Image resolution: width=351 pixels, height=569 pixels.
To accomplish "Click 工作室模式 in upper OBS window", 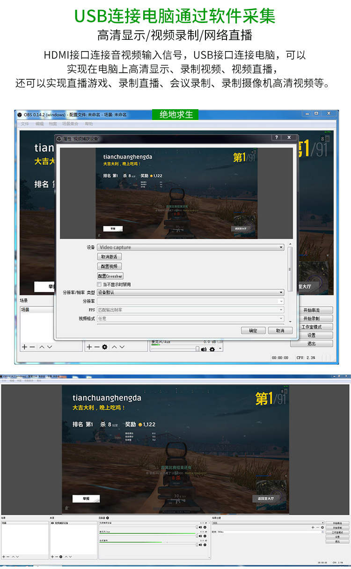I will (x=311, y=327).
